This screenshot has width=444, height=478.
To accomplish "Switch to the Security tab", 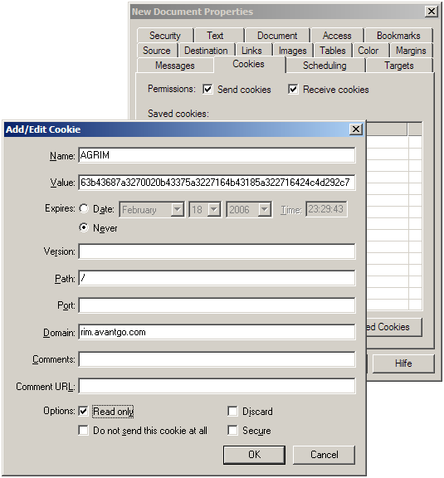I will pyautogui.click(x=165, y=36).
